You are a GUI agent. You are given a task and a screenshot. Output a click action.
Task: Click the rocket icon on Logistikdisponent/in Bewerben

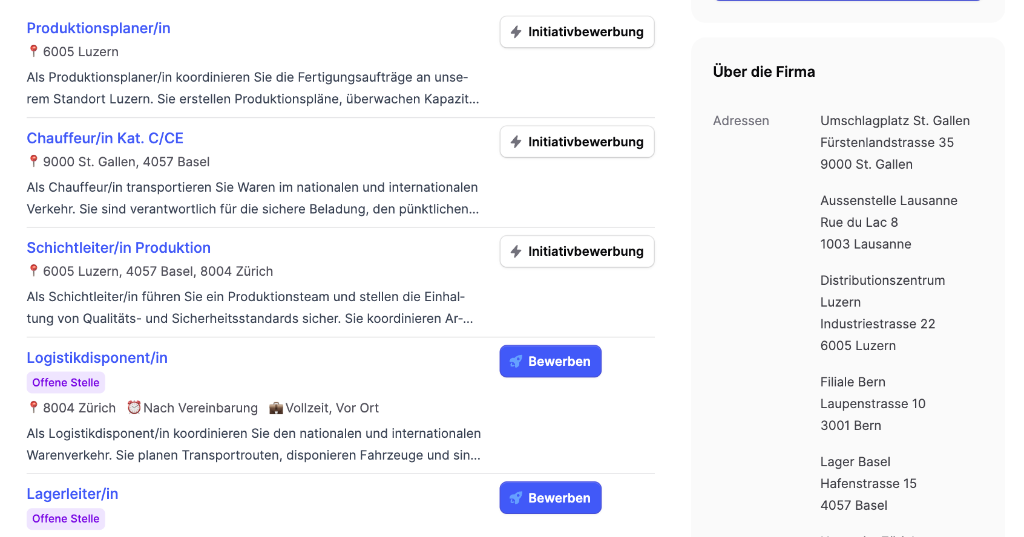(516, 362)
